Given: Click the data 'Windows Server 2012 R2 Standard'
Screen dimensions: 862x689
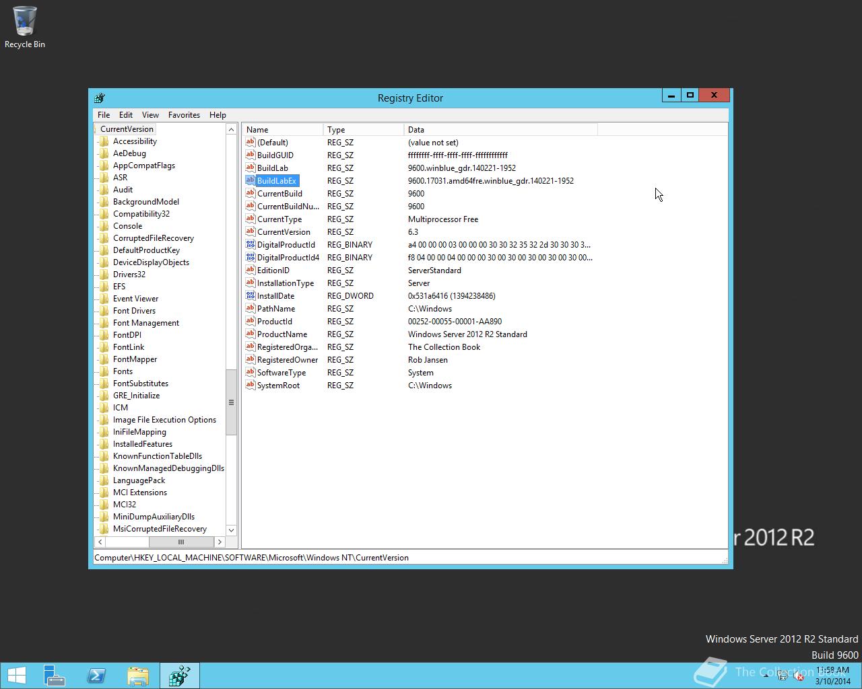Looking at the screenshot, I should [x=467, y=334].
